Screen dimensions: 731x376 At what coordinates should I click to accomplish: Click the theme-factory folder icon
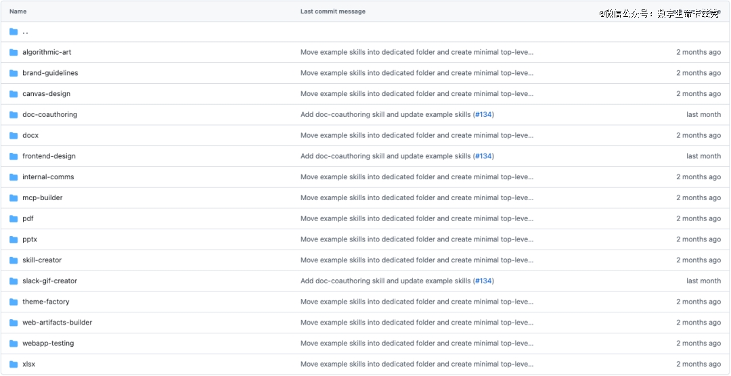coord(14,302)
